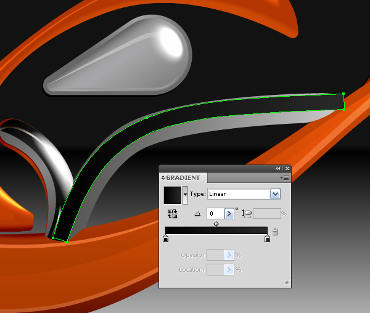Click the Location input field

click(215, 270)
